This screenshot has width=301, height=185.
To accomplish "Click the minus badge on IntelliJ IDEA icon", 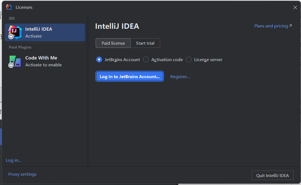I will (11, 36).
